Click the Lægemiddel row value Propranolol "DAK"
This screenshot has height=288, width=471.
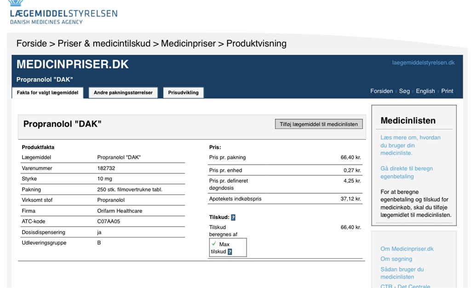[119, 157]
